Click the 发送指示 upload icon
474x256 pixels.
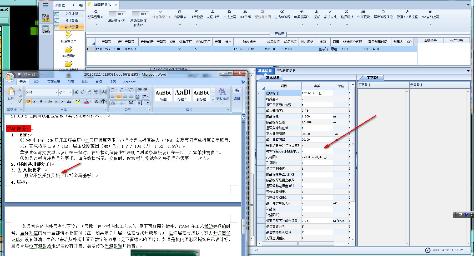click(x=213, y=12)
